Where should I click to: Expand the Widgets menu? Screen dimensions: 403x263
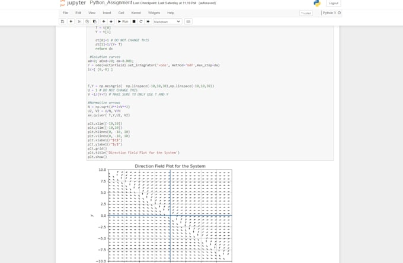tap(154, 13)
